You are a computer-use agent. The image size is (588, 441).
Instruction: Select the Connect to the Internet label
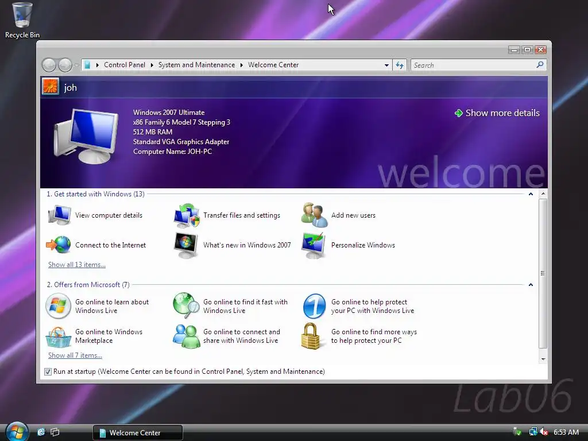(110, 245)
